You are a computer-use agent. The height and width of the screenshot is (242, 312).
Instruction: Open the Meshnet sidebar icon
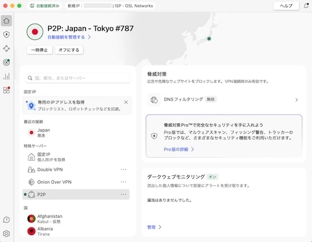click(x=6, y=48)
